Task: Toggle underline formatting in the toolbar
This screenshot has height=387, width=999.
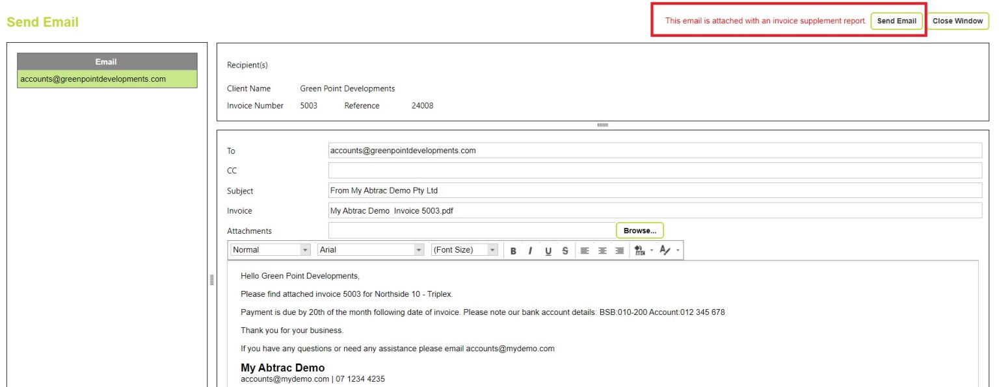Action: [x=548, y=251]
